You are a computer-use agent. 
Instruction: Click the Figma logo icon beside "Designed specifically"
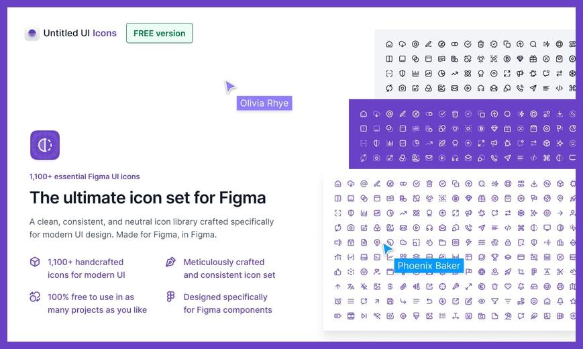pos(170,297)
